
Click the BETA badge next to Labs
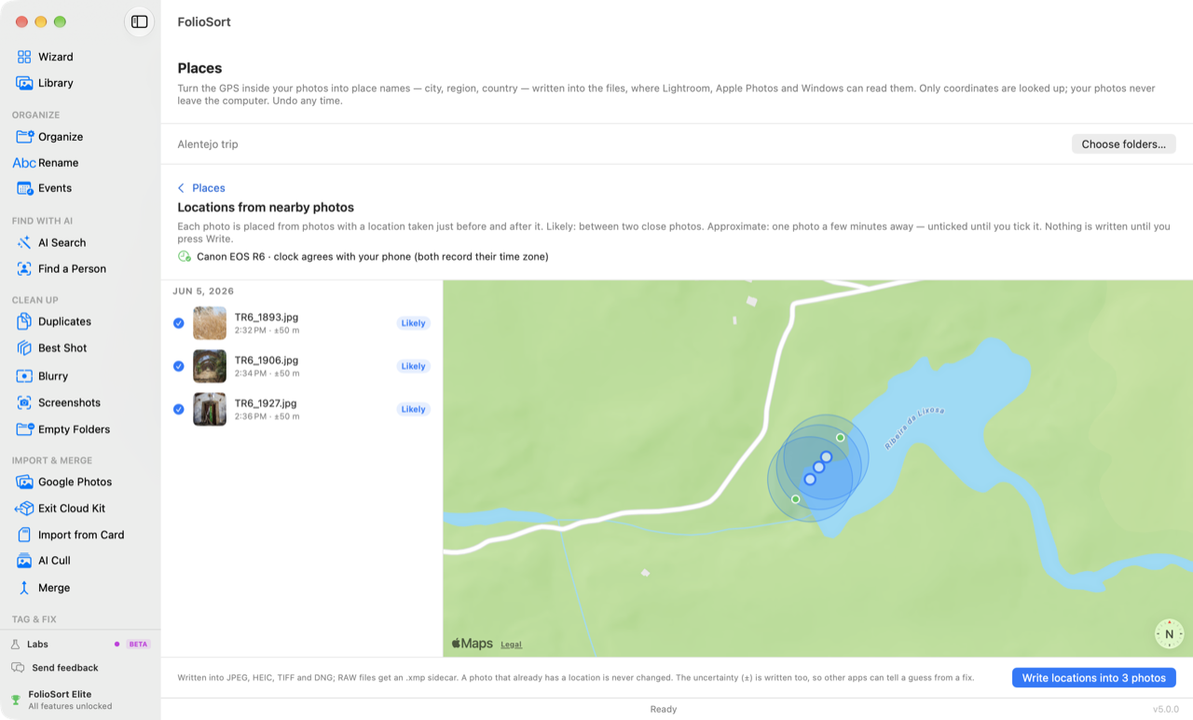coord(138,645)
